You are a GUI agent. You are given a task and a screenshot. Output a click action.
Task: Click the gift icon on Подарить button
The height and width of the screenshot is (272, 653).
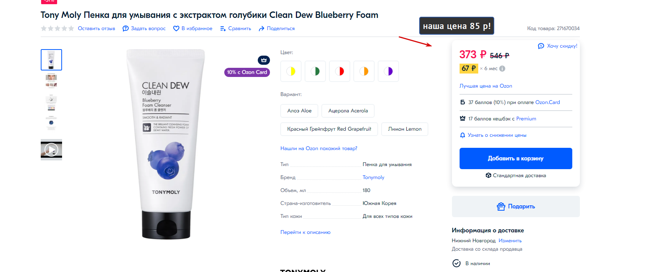[501, 206]
